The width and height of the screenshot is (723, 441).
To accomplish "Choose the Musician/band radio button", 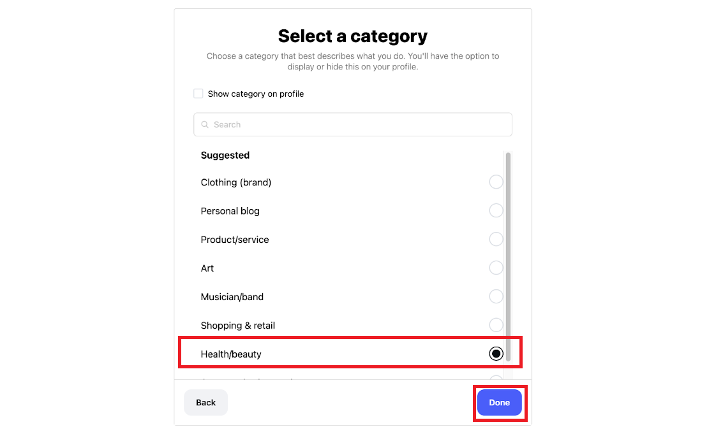I will tap(496, 297).
